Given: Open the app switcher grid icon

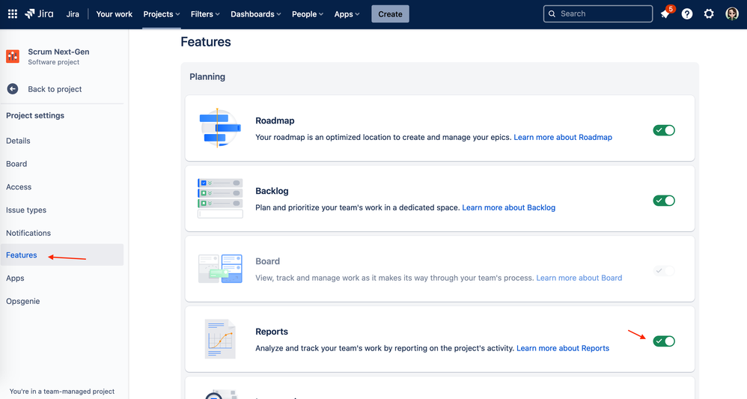Looking at the screenshot, I should click(x=13, y=13).
